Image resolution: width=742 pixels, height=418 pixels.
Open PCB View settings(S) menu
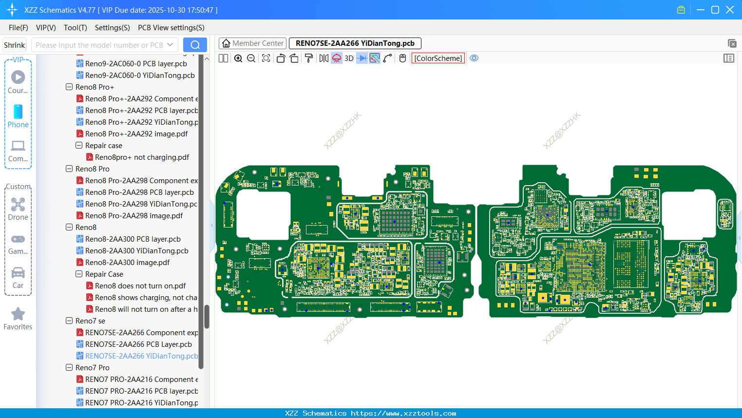pos(171,28)
